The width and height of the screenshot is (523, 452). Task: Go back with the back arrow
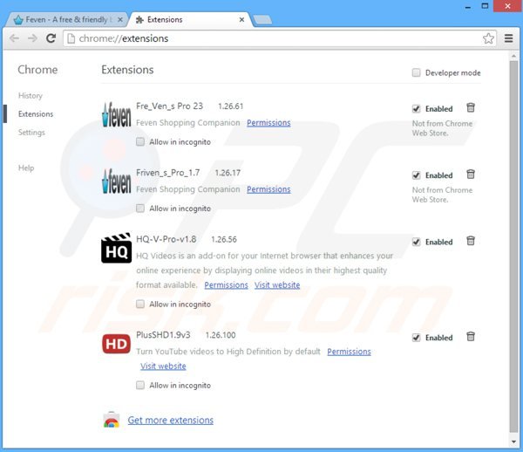pyautogui.click(x=13, y=38)
